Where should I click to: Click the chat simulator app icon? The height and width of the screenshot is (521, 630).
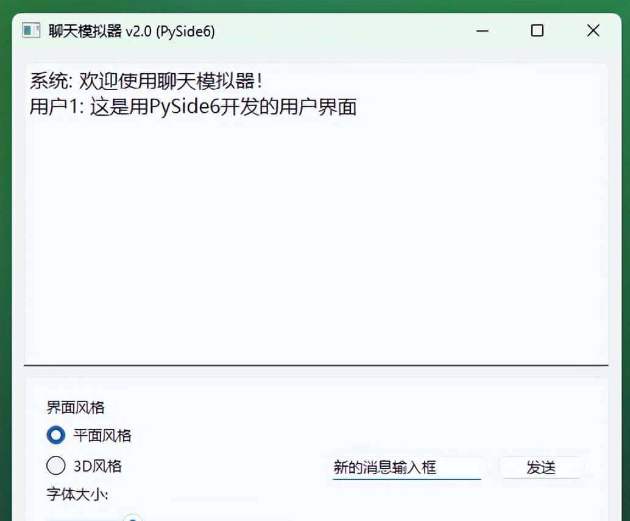[x=30, y=30]
